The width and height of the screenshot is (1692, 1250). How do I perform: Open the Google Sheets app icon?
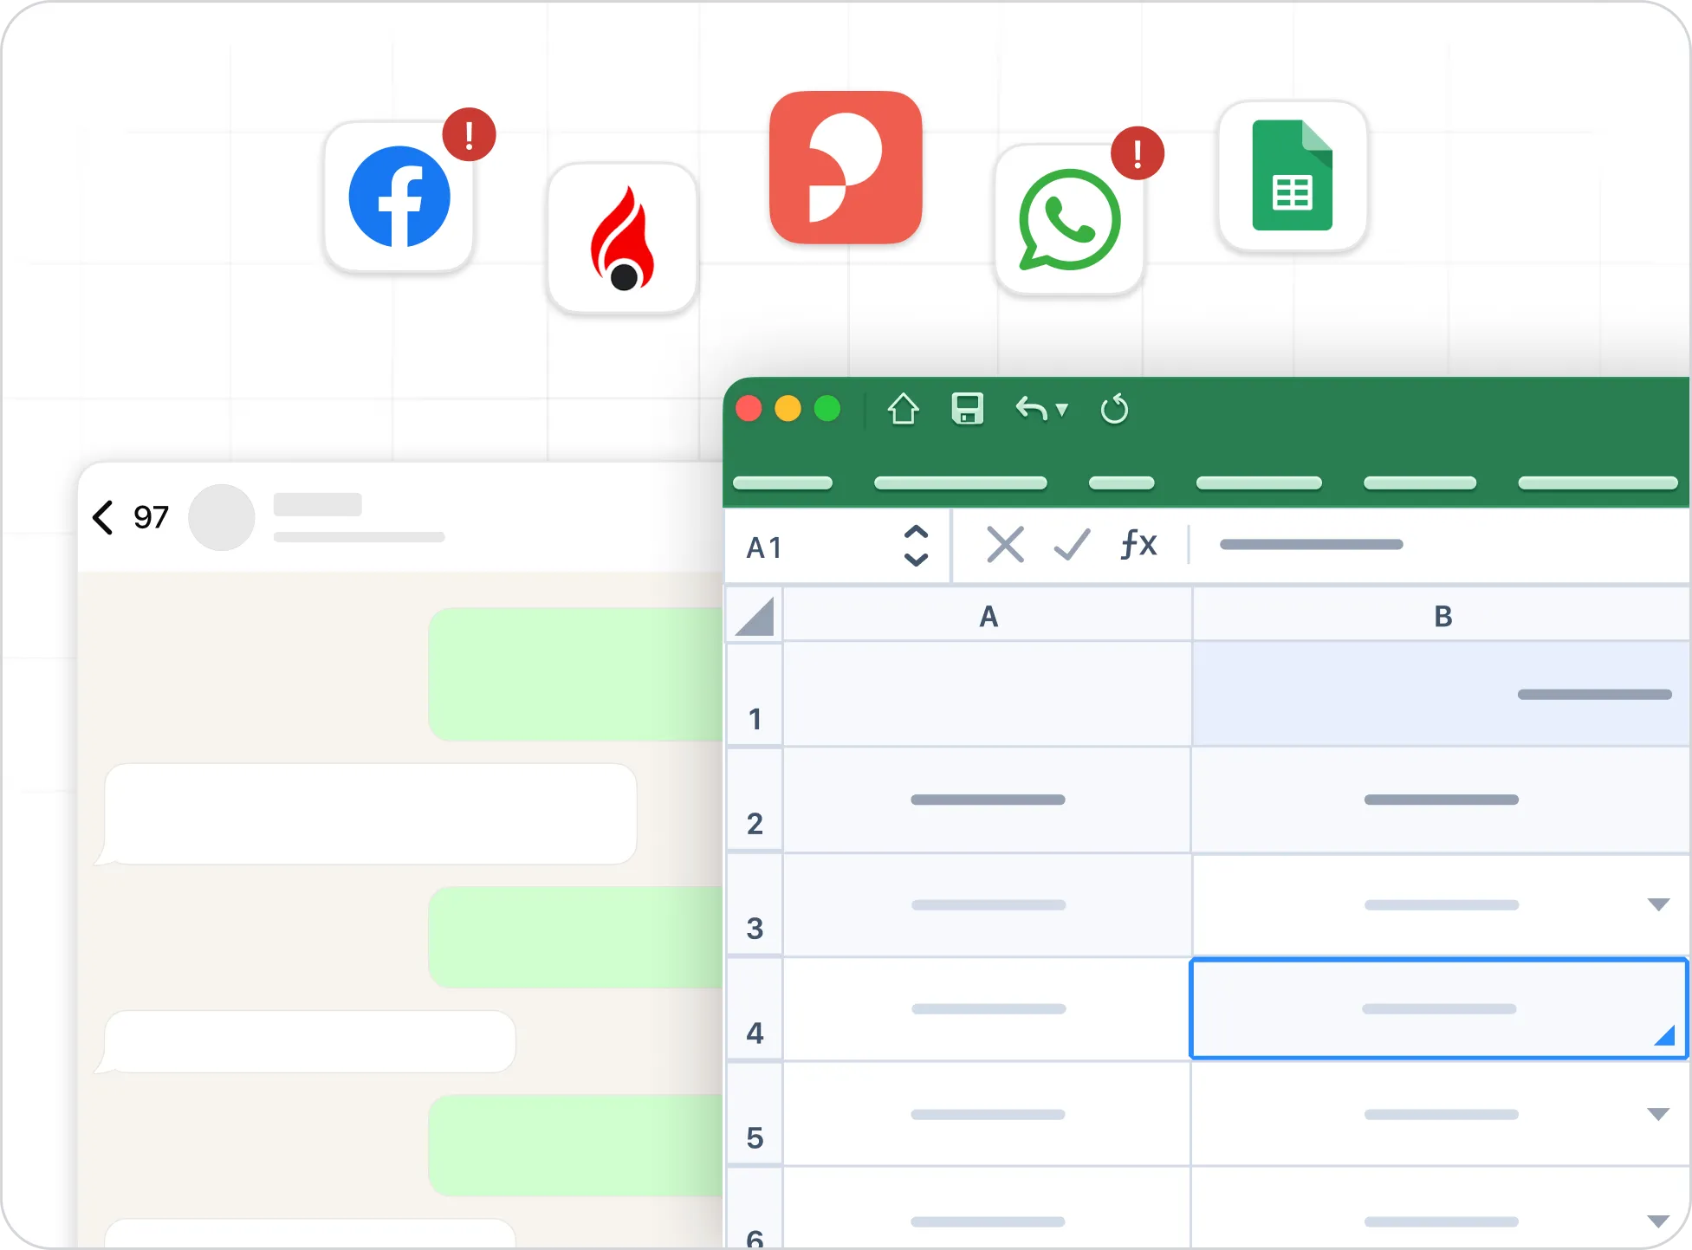point(1293,176)
